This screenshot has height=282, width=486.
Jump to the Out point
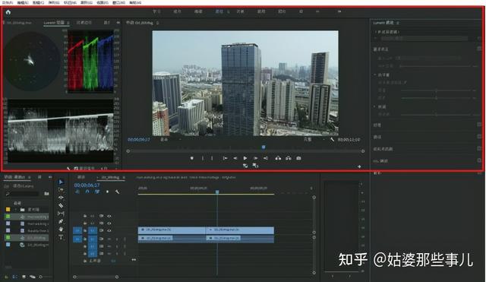[x=266, y=158]
